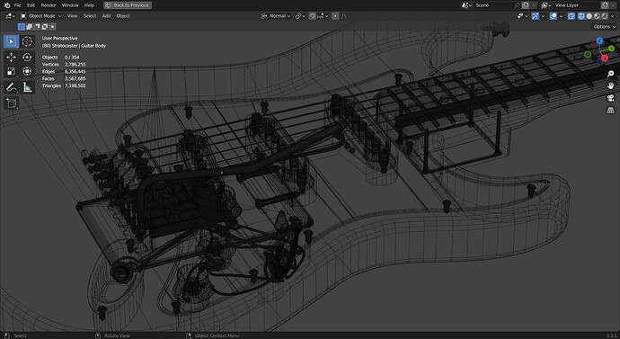Open the overlays options dropdown arrow
620x339 pixels.
tap(562, 16)
